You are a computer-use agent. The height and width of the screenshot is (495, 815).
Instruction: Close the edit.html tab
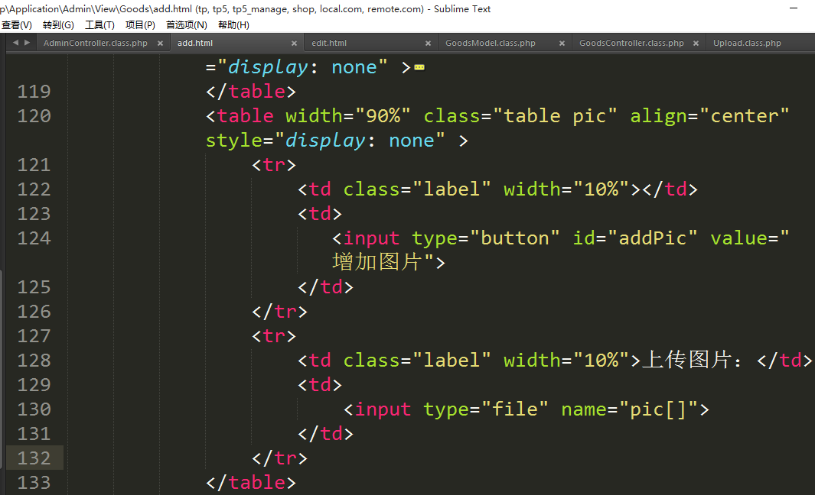[x=428, y=44]
